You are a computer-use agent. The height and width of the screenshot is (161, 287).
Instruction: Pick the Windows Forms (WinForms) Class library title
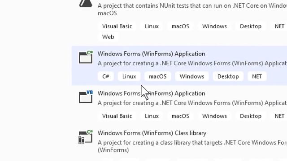[x=152, y=133]
